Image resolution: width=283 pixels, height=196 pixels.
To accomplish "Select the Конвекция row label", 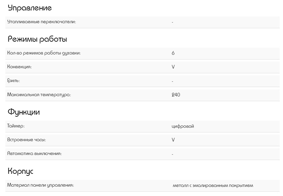I will coord(20,67).
